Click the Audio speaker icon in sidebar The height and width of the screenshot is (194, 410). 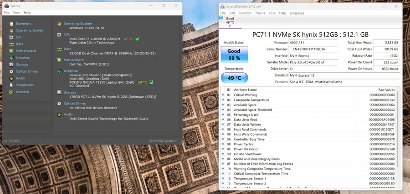[11, 78]
